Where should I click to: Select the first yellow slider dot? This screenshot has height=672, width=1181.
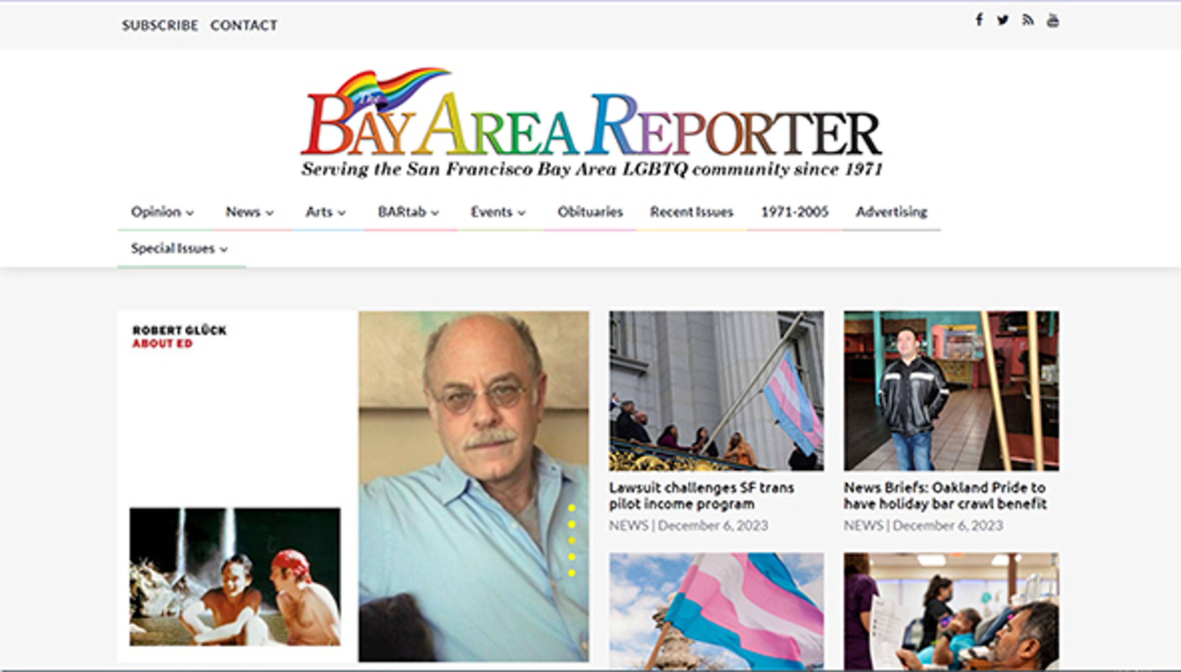(x=571, y=508)
